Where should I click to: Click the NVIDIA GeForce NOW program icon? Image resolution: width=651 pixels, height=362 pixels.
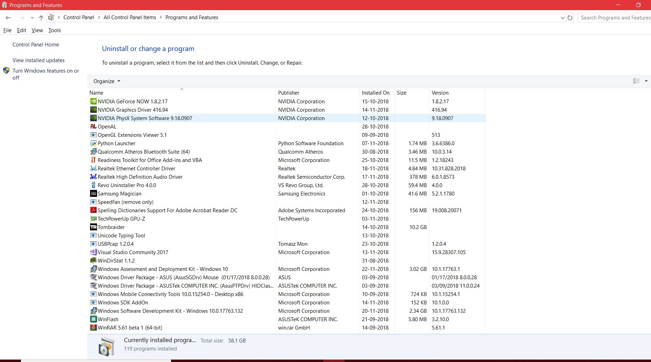[x=93, y=102]
